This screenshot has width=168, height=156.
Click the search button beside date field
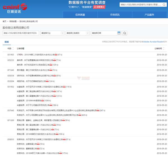point(125,33)
